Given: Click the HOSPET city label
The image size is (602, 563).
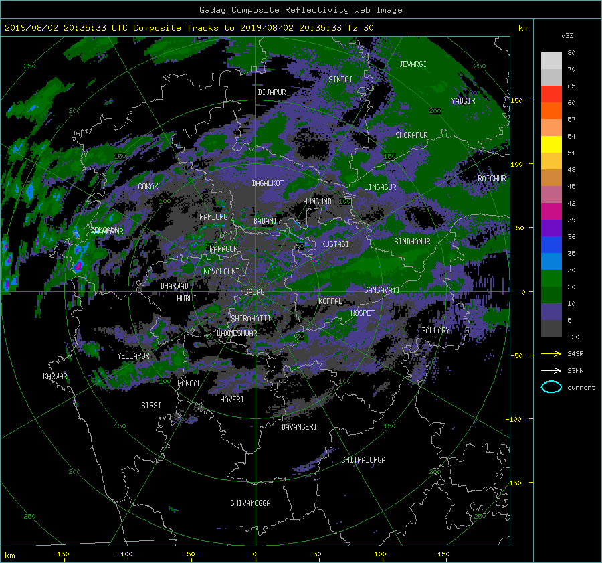Looking at the screenshot, I should coord(363,313).
